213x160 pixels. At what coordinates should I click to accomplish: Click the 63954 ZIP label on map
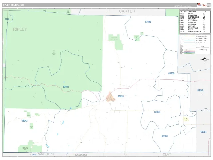(203, 132)
